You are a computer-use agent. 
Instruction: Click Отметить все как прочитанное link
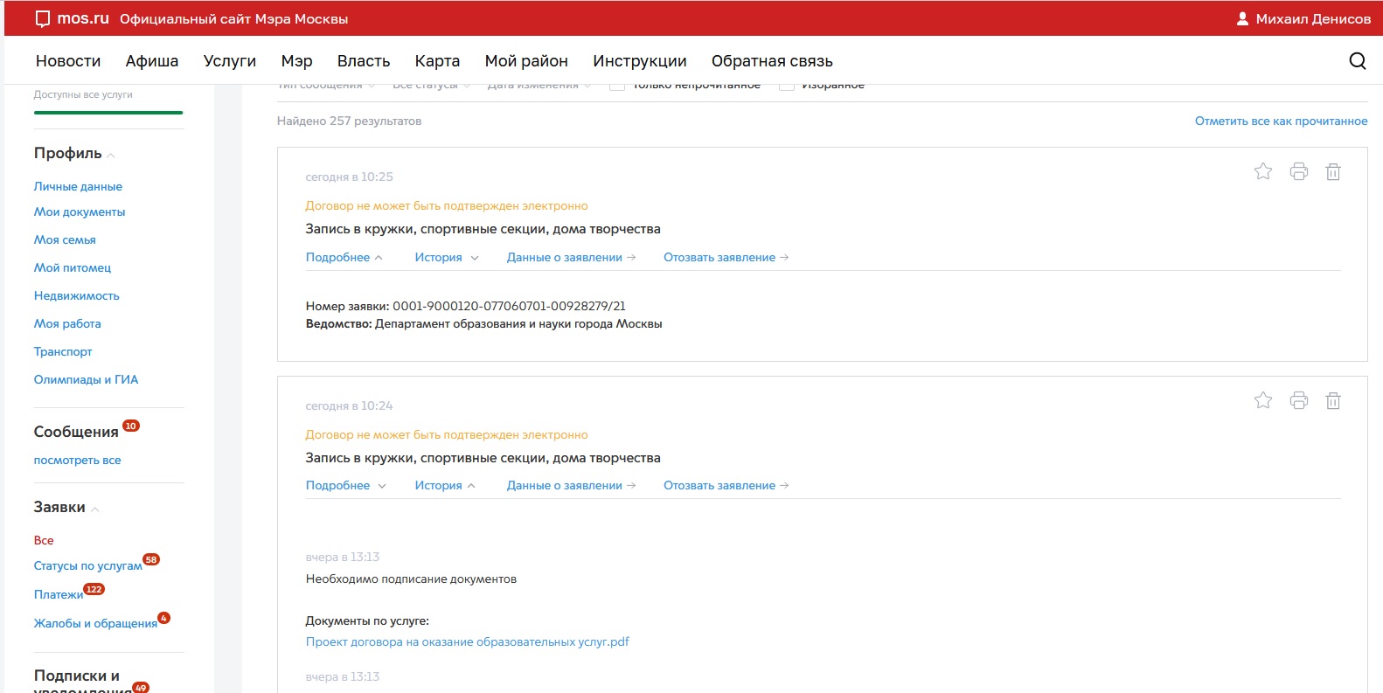(x=1281, y=121)
